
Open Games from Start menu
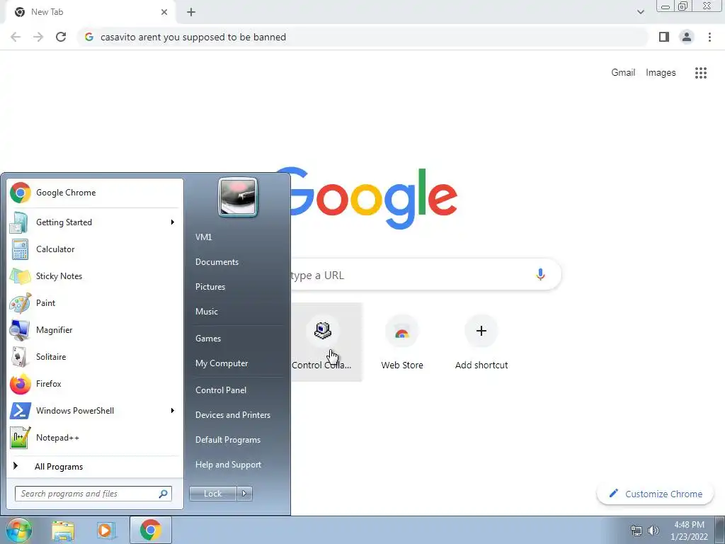208,338
